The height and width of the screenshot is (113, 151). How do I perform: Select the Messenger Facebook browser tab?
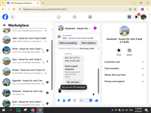23,3
